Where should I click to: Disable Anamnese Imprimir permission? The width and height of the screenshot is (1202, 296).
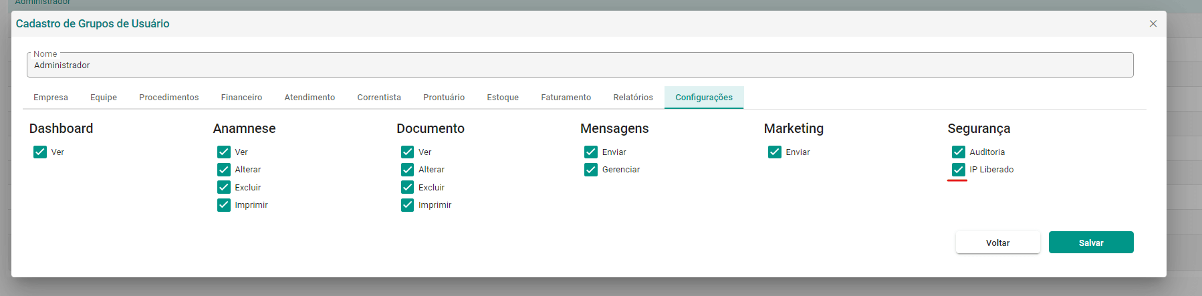pos(224,205)
